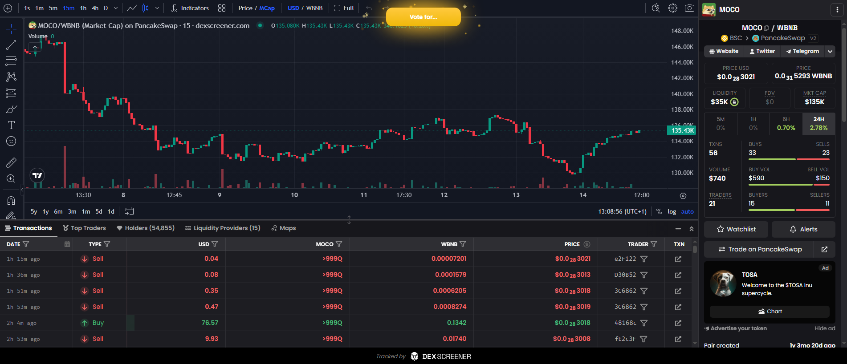Toggle auto scale on the price axis
The width and height of the screenshot is (847, 364).
(687, 211)
